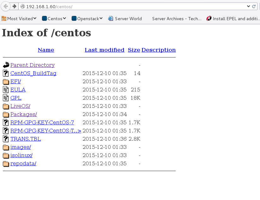The image size is (260, 200).
Task: Click the globe site identity icon
Action: pyautogui.click(x=23, y=7)
